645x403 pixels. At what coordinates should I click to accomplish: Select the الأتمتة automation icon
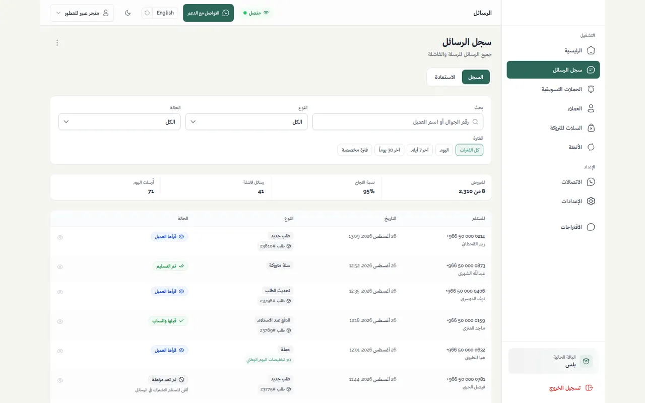click(x=591, y=147)
